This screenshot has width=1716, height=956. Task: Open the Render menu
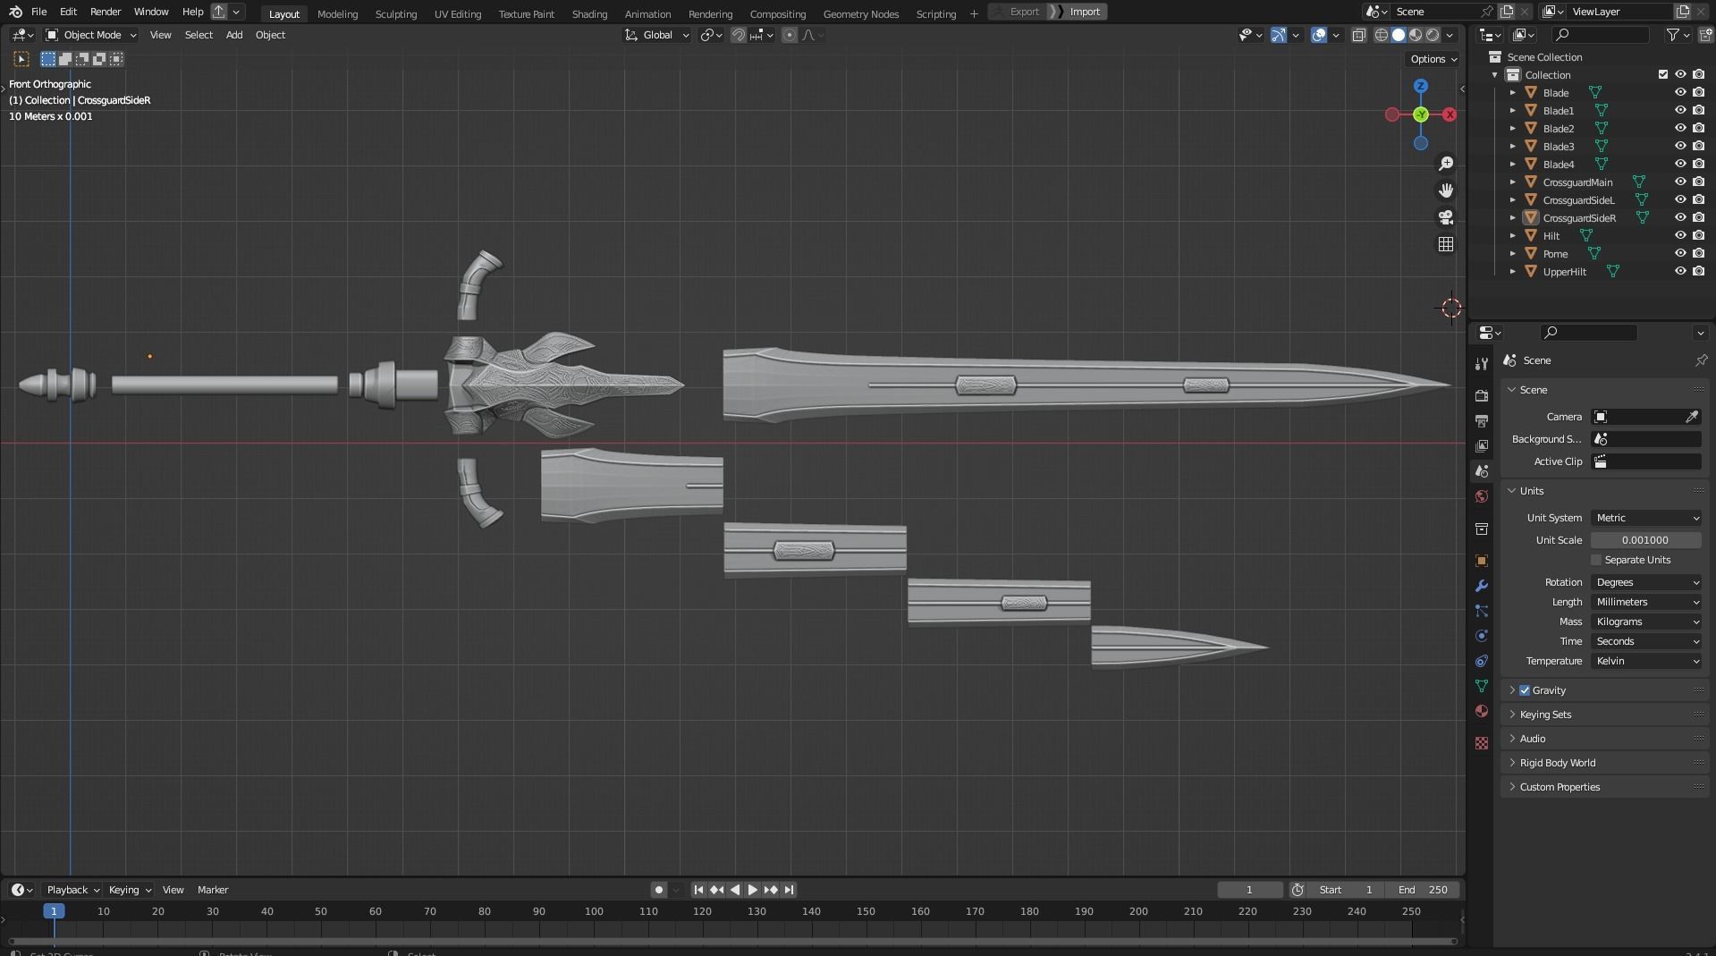(x=106, y=12)
